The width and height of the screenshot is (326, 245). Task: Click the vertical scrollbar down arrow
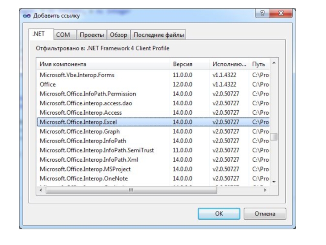(274, 182)
